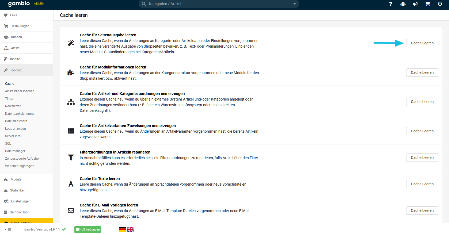Click Cache Leeren for Artikelvarianten-Zuweisungen
Image resolution: width=449 pixels, height=234 pixels.
coord(422,131)
